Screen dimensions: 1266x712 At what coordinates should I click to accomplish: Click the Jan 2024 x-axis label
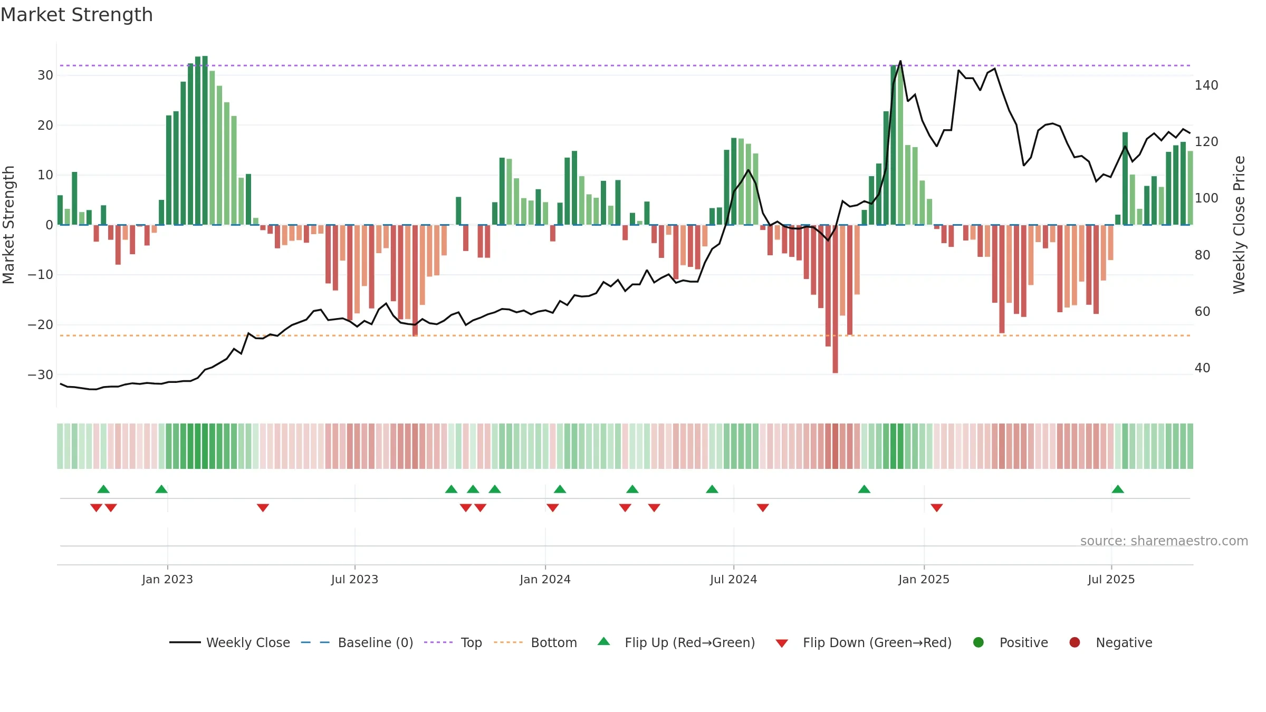545,579
